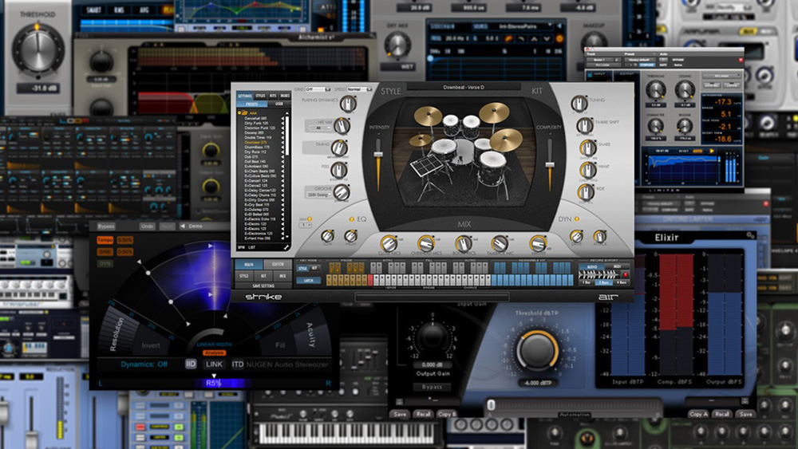Click Undo in the NUGEN Stereoizer
798x449 pixels.
[148, 226]
